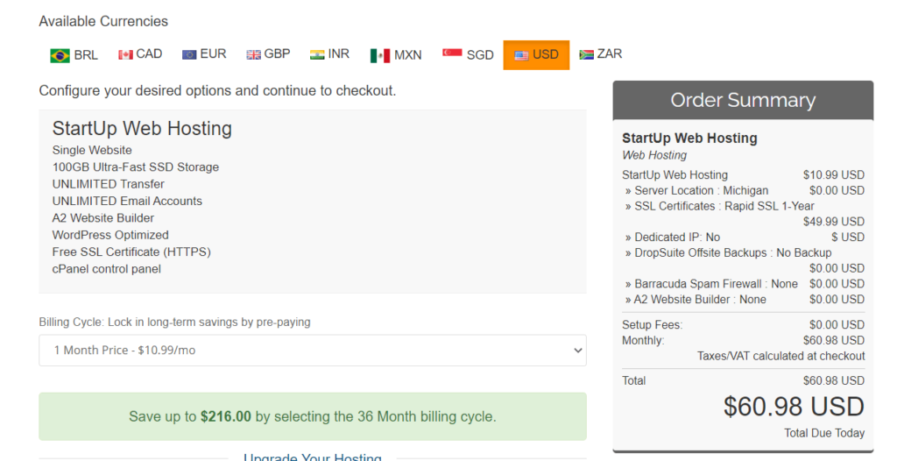Click the billing cycle dropdown chevron arrow
Viewport: 897px width, 461px height.
[x=578, y=351]
